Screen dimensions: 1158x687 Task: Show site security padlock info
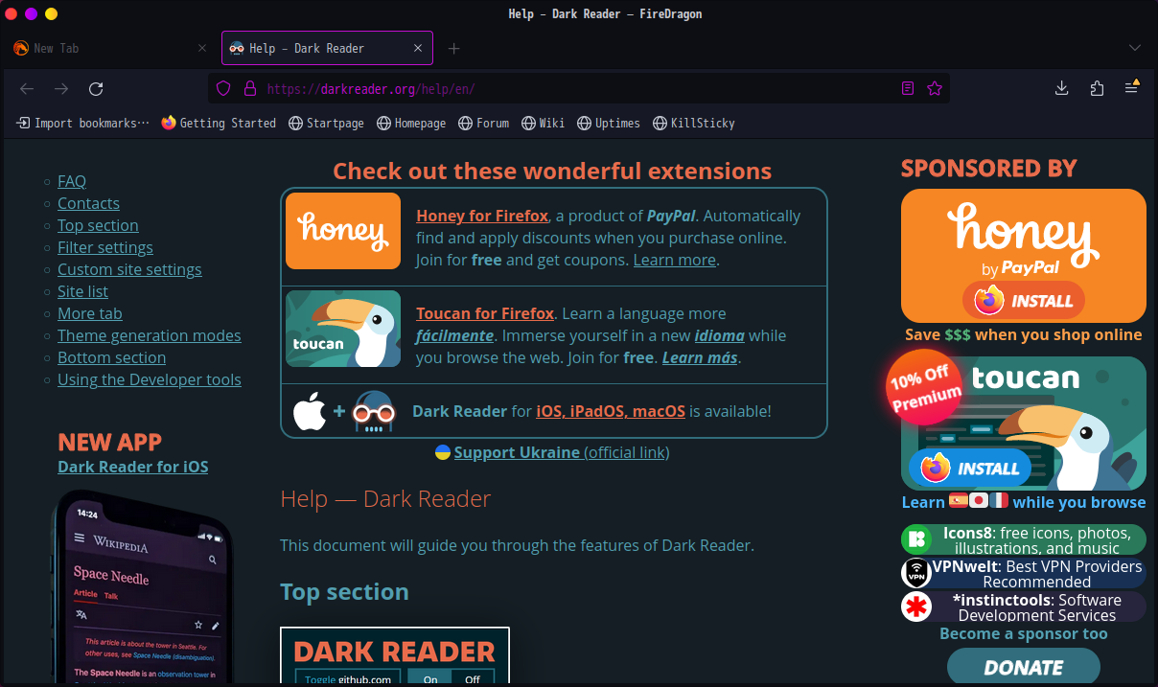[250, 89]
